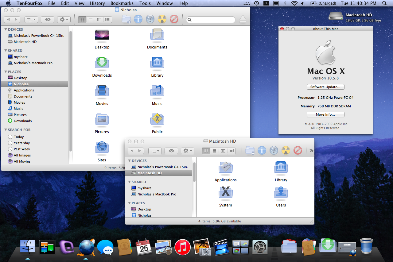Switch Macintosh HD window to column view
Viewport: 393px width, 262px height.
(223, 151)
